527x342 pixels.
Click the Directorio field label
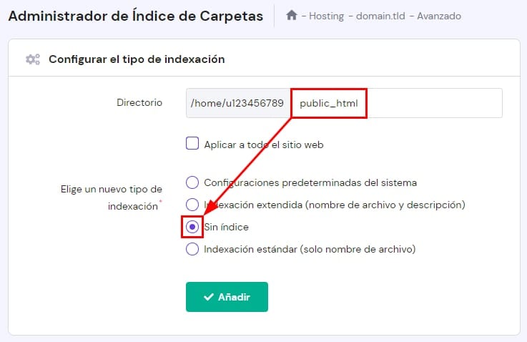click(x=139, y=103)
